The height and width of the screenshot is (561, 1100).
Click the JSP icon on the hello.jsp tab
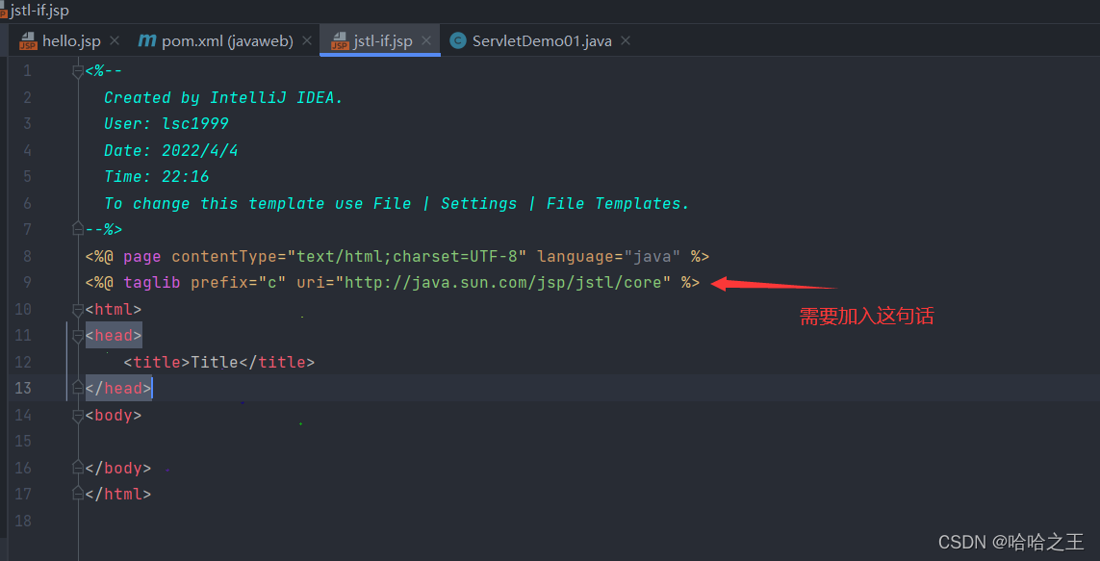[27, 40]
